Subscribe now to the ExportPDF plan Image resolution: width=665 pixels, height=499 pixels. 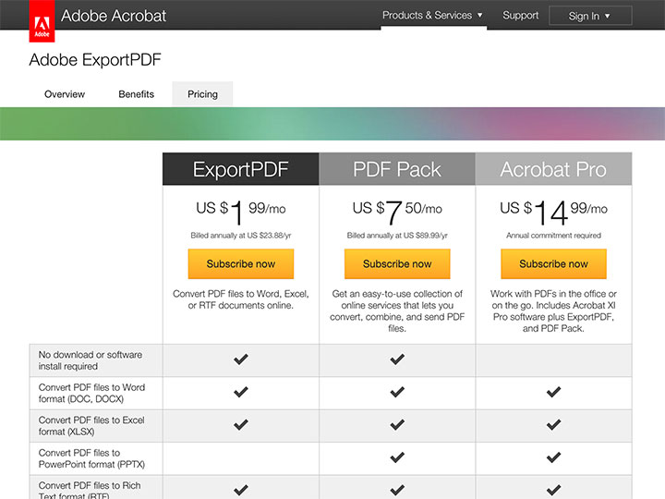[241, 263]
